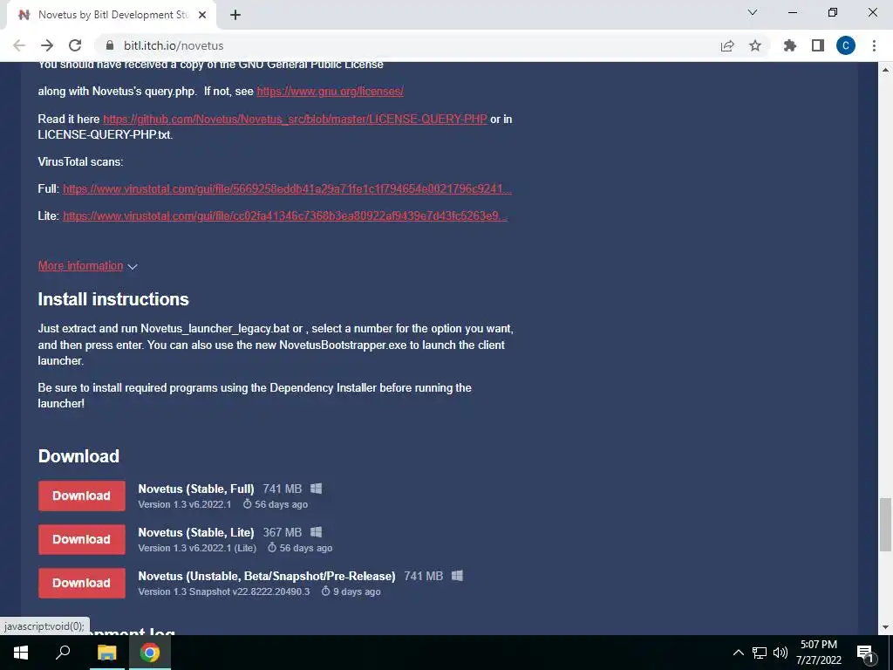Click the browser back arrow
This screenshot has width=893, height=670.
pos(19,45)
